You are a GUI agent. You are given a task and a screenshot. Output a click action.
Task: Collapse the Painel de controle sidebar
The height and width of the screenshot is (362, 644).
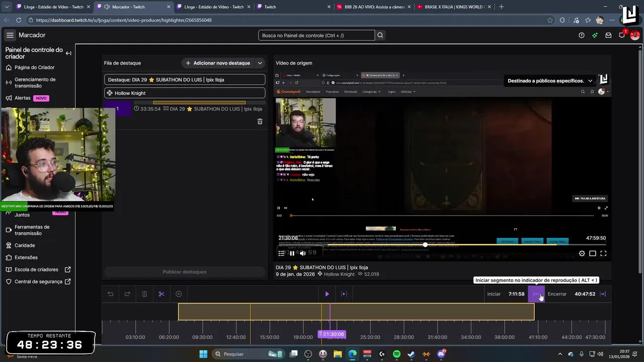68,53
